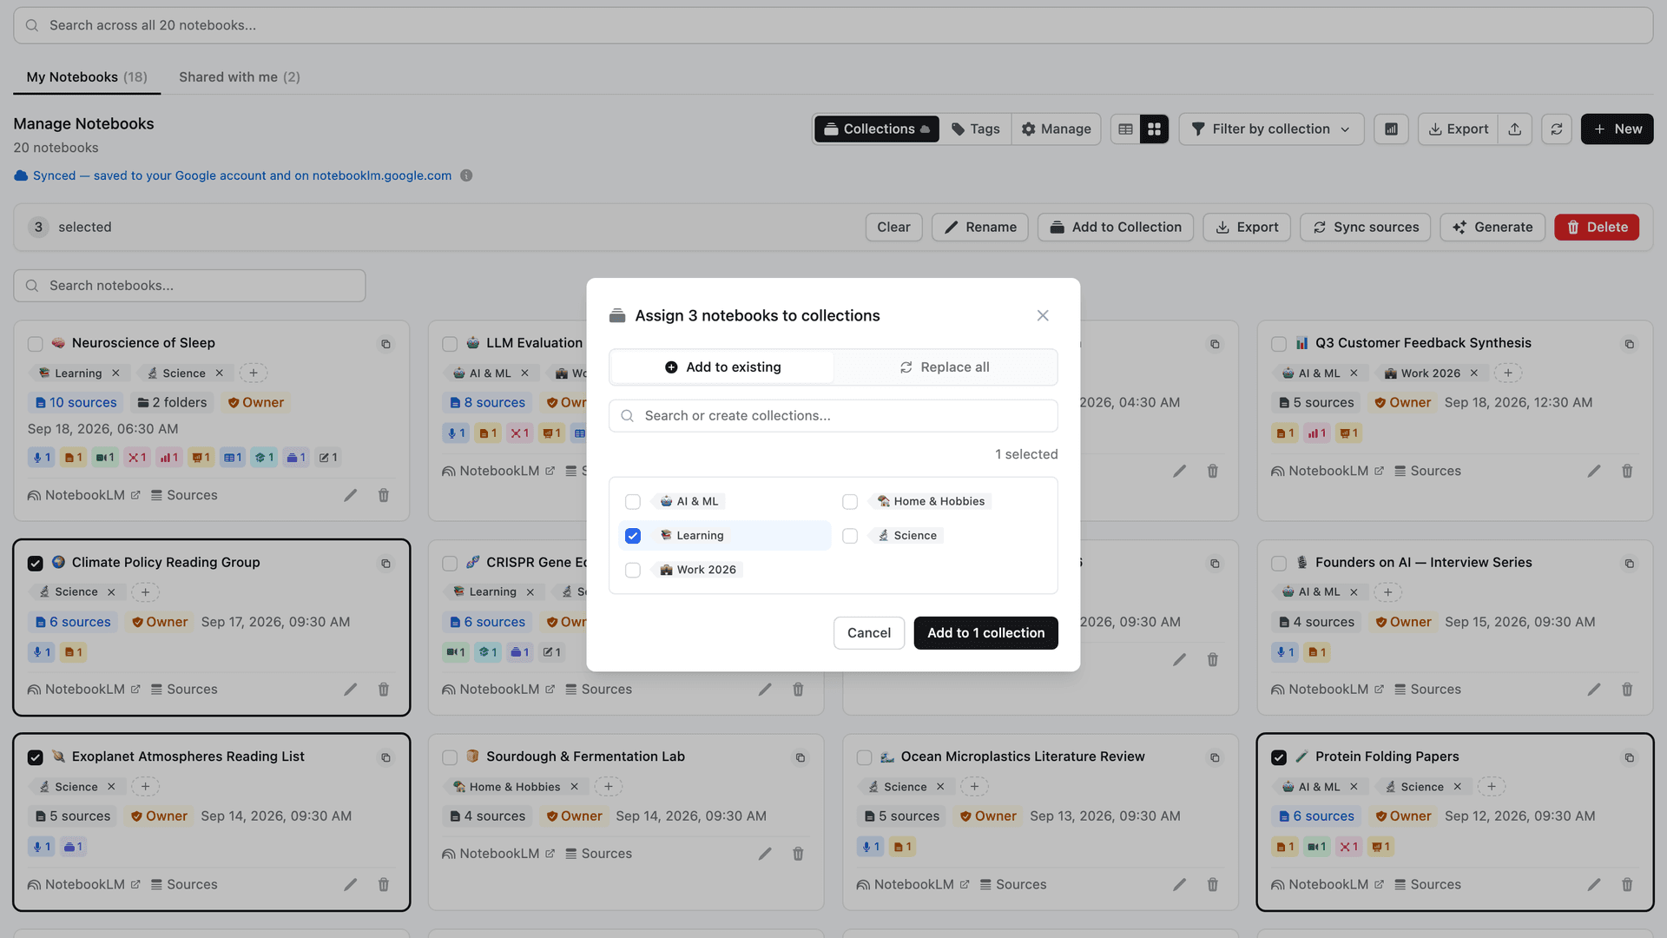The height and width of the screenshot is (938, 1667).
Task: Uncheck the Learning collection checkbox
Action: [633, 536]
